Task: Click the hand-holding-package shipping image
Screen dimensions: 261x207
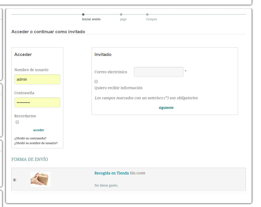Action: (x=40, y=179)
